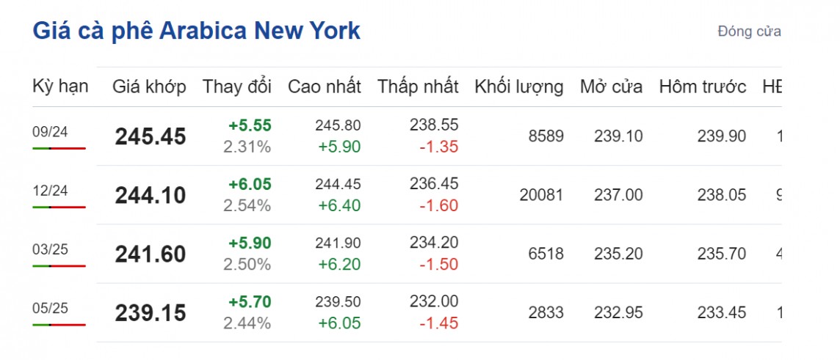Click the Khối lượng column header
The image size is (840, 360).
pos(519,87)
